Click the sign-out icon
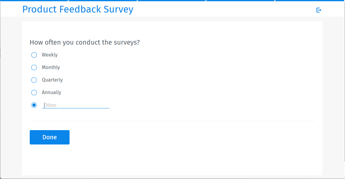The width and height of the screenshot is (345, 179). pyautogui.click(x=319, y=10)
